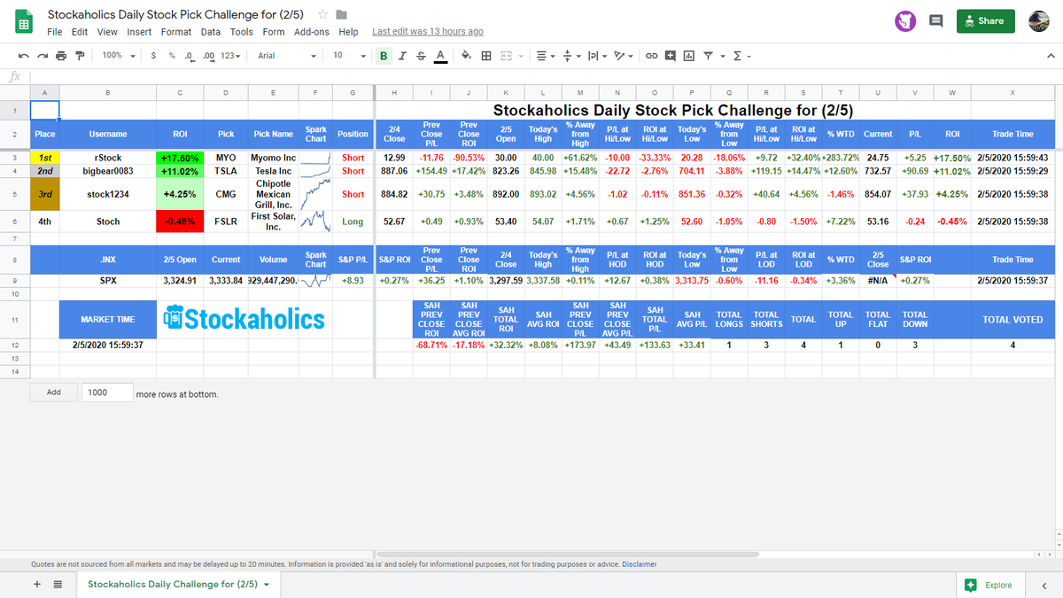Open the Text wrapping dropdown
The height and width of the screenshot is (598, 1063).
pos(596,56)
